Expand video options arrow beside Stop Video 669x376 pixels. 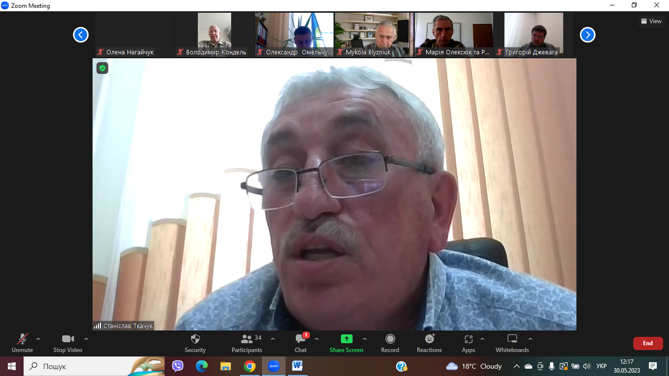(86, 339)
